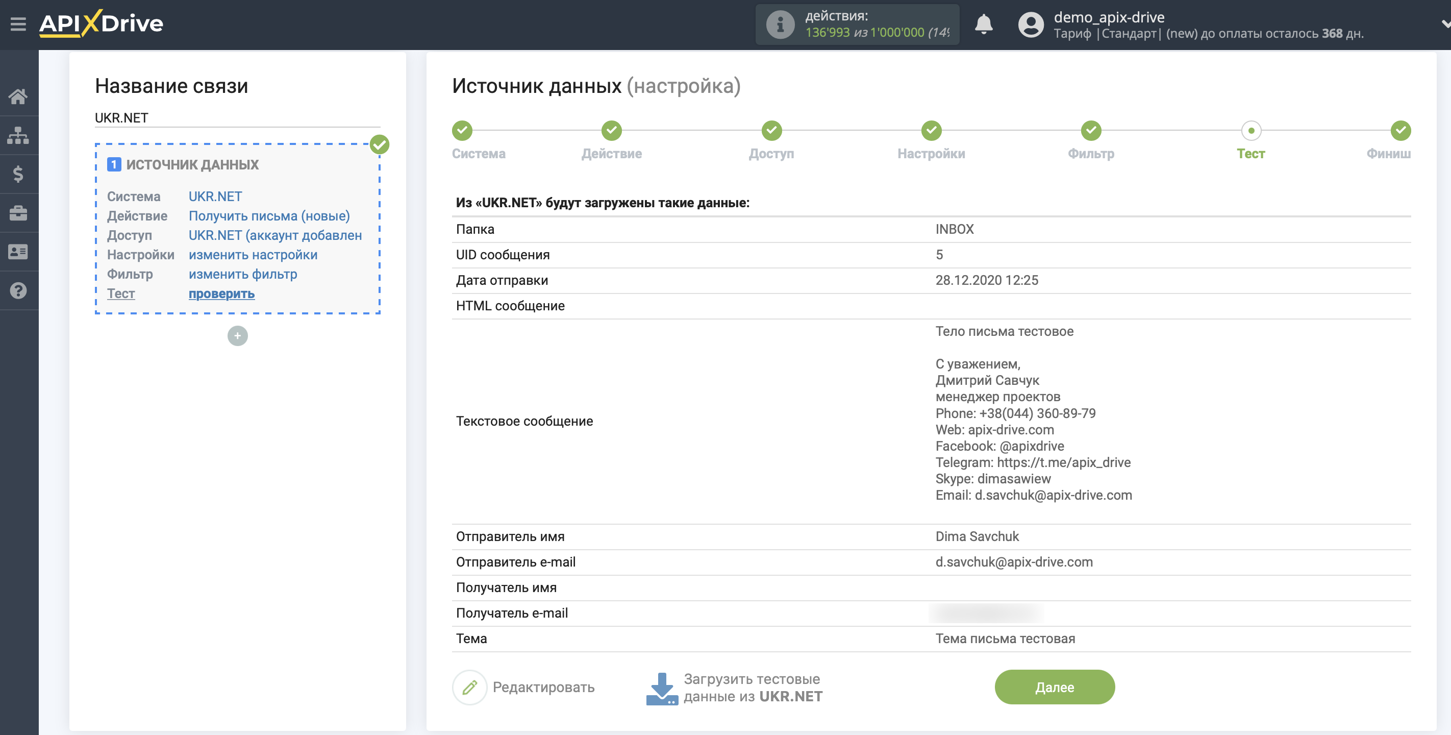Edit the connection name field UKR.NET
This screenshot has width=1451, height=735.
[x=237, y=118]
